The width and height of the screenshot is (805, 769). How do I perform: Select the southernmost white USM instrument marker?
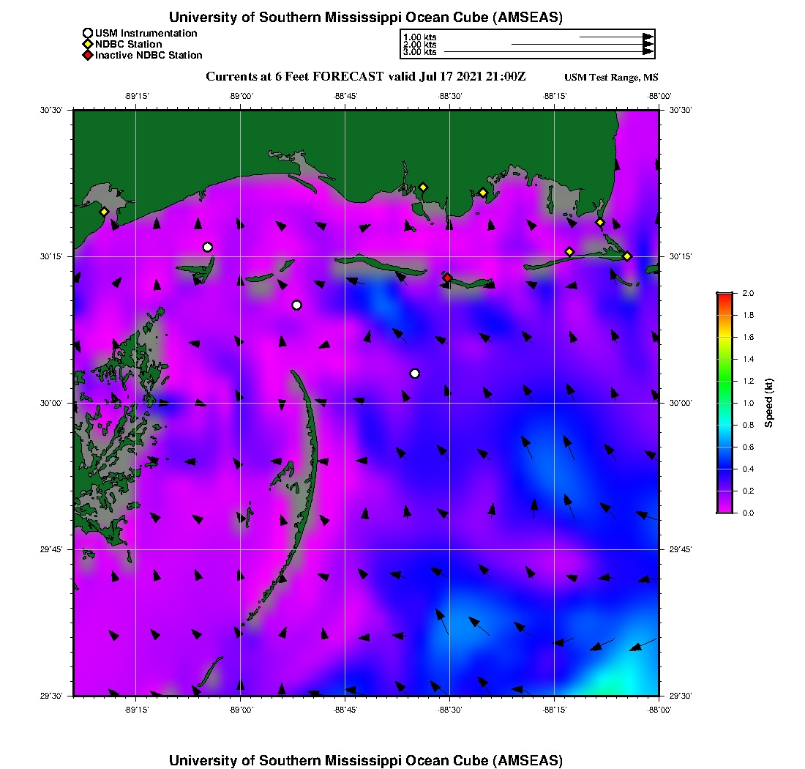(415, 374)
